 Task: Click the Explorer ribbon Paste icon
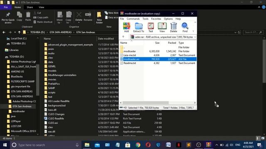[28, 17]
